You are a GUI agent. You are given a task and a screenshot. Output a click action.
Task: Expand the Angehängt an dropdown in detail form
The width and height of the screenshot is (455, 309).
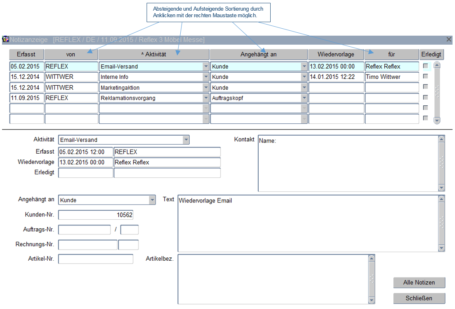click(x=152, y=200)
